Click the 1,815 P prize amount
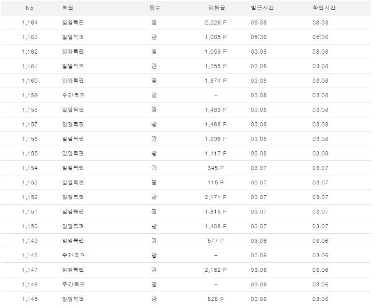This screenshot has height=308, width=376. (x=216, y=212)
